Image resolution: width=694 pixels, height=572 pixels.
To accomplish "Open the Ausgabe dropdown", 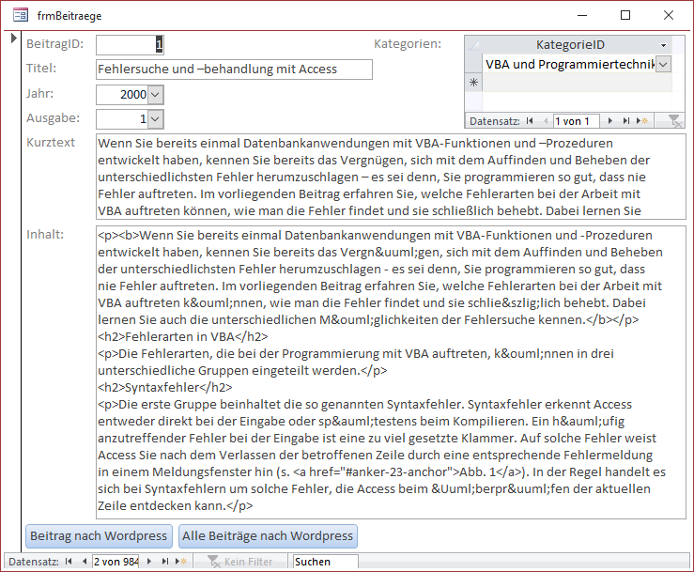I will [x=155, y=118].
